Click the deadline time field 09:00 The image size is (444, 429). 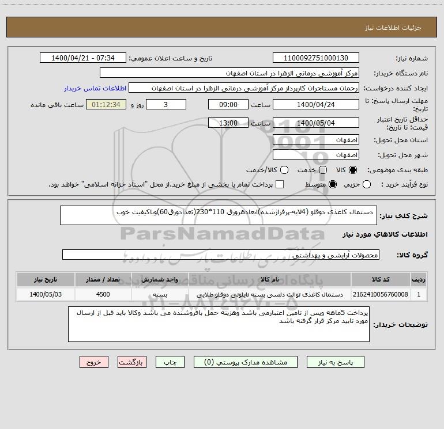228,104
